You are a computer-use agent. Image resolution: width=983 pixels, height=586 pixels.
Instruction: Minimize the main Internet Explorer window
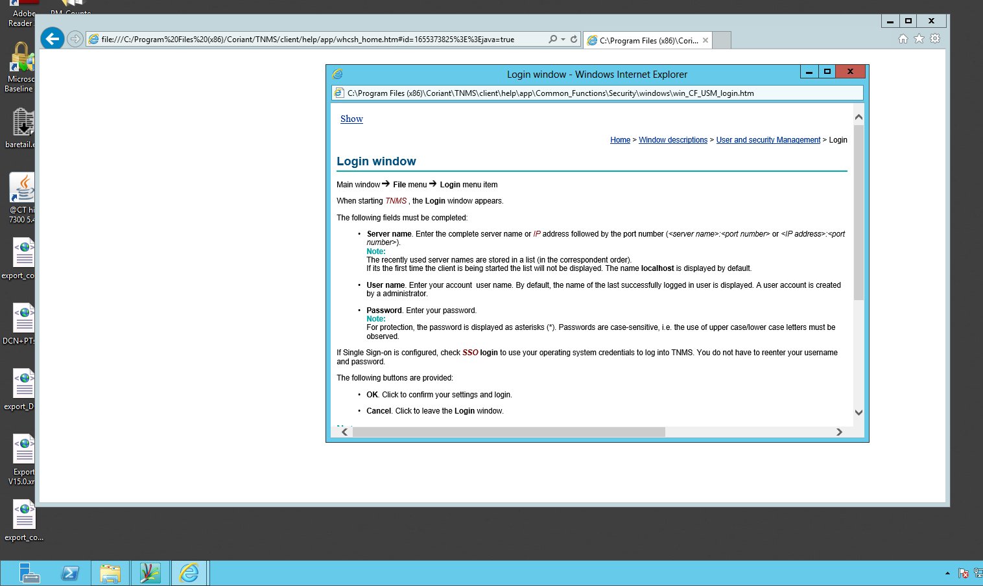click(890, 21)
